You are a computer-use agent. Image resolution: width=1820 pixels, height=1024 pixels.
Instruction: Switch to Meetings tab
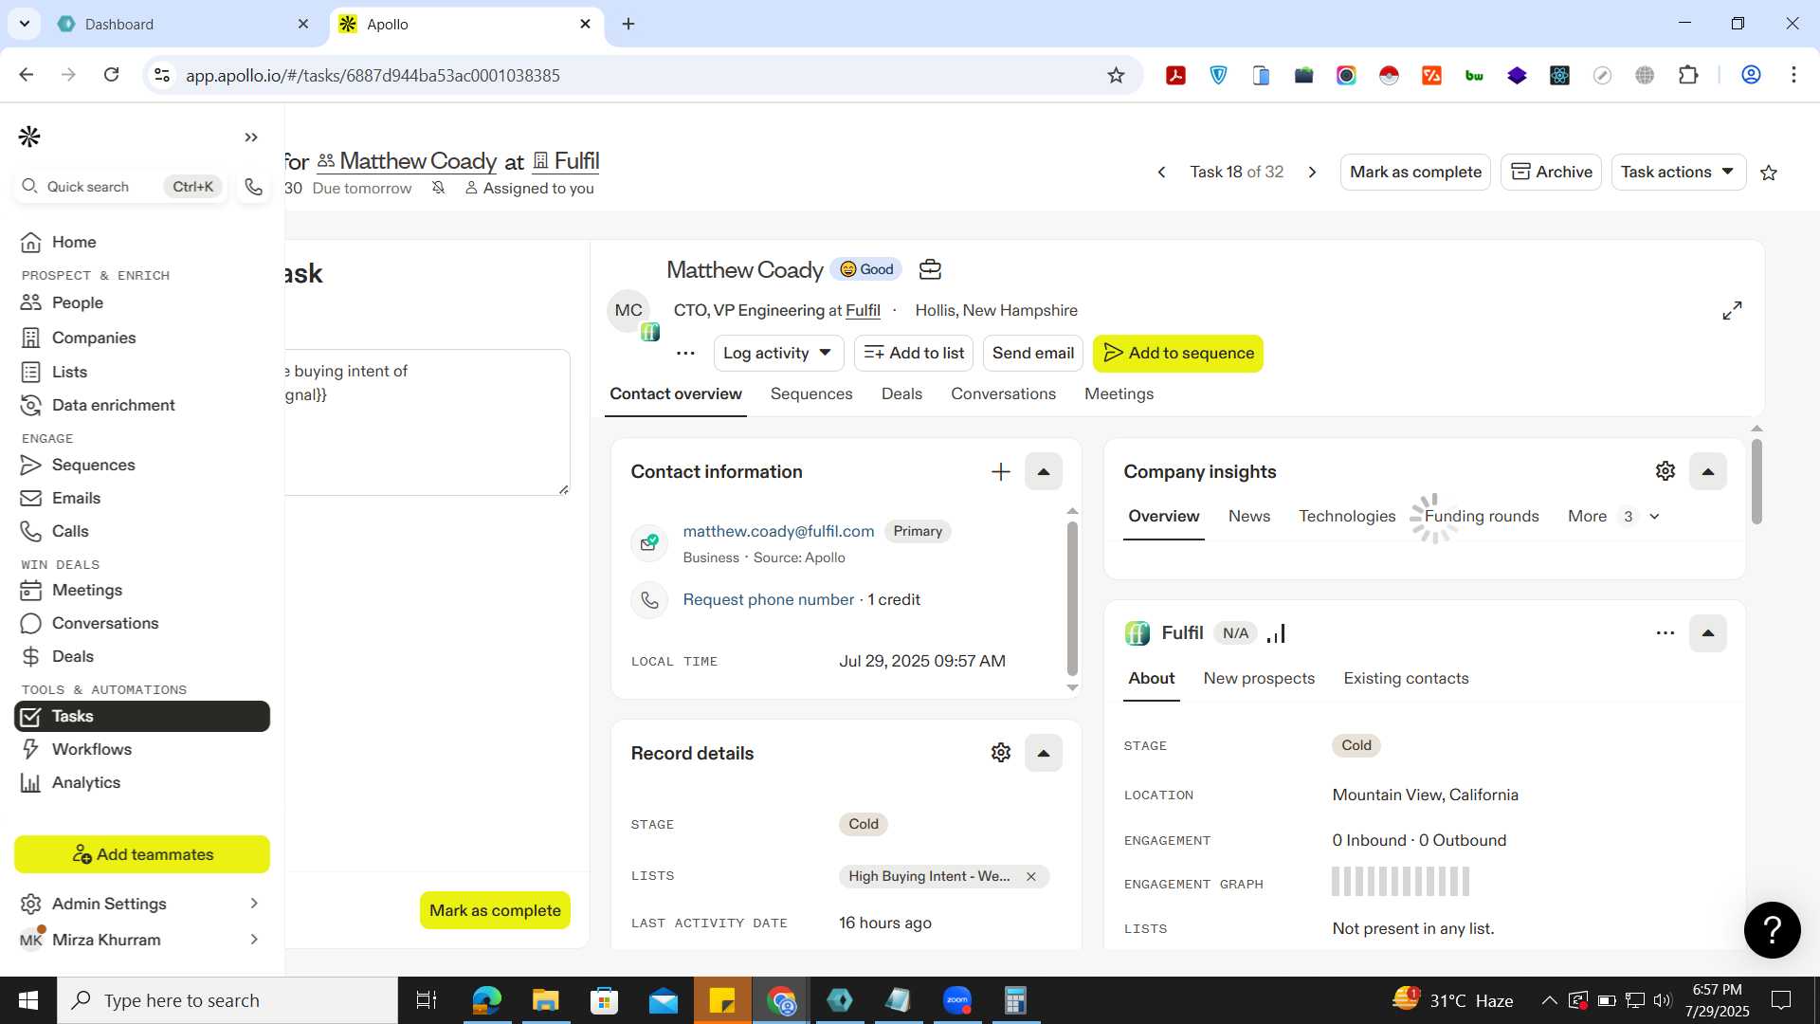coord(1119,394)
